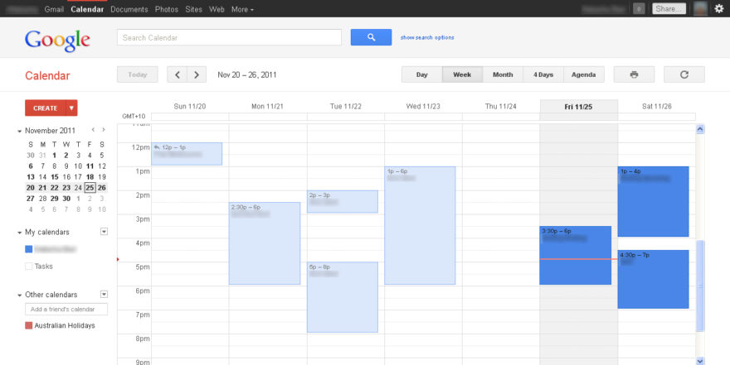The width and height of the screenshot is (730, 365).
Task: Collapse the Other calendars section
Action: click(20, 295)
